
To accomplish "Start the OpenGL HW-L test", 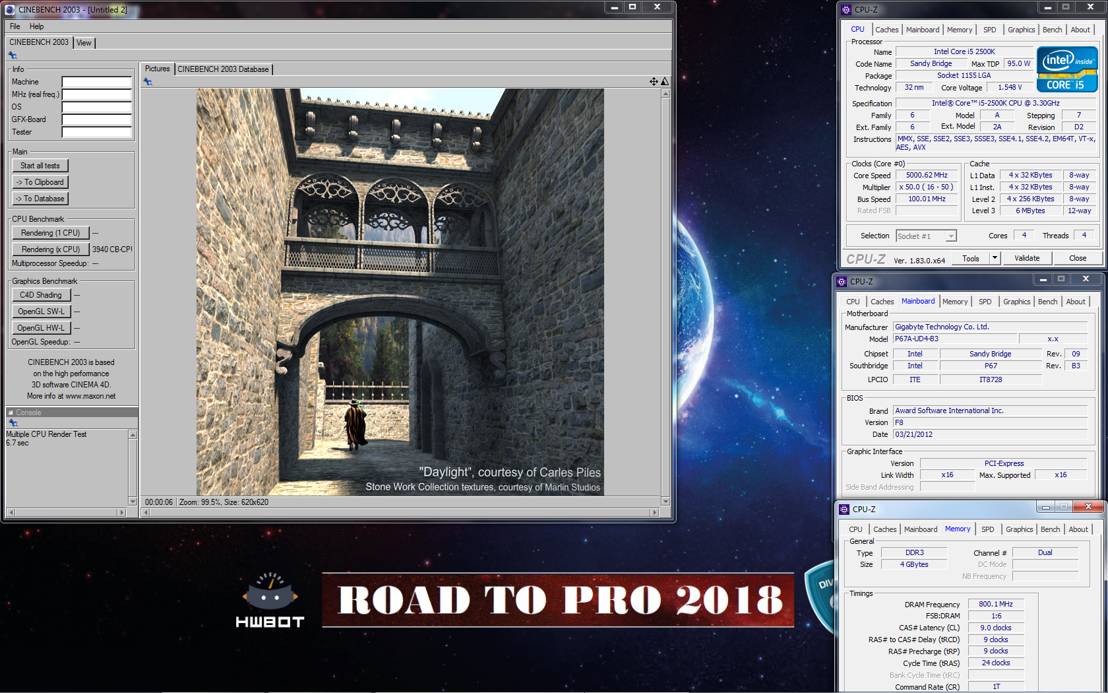I will click(x=41, y=328).
